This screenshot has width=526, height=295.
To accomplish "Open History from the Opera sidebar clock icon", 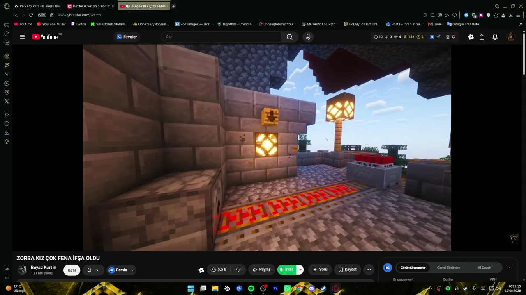I will [7, 124].
